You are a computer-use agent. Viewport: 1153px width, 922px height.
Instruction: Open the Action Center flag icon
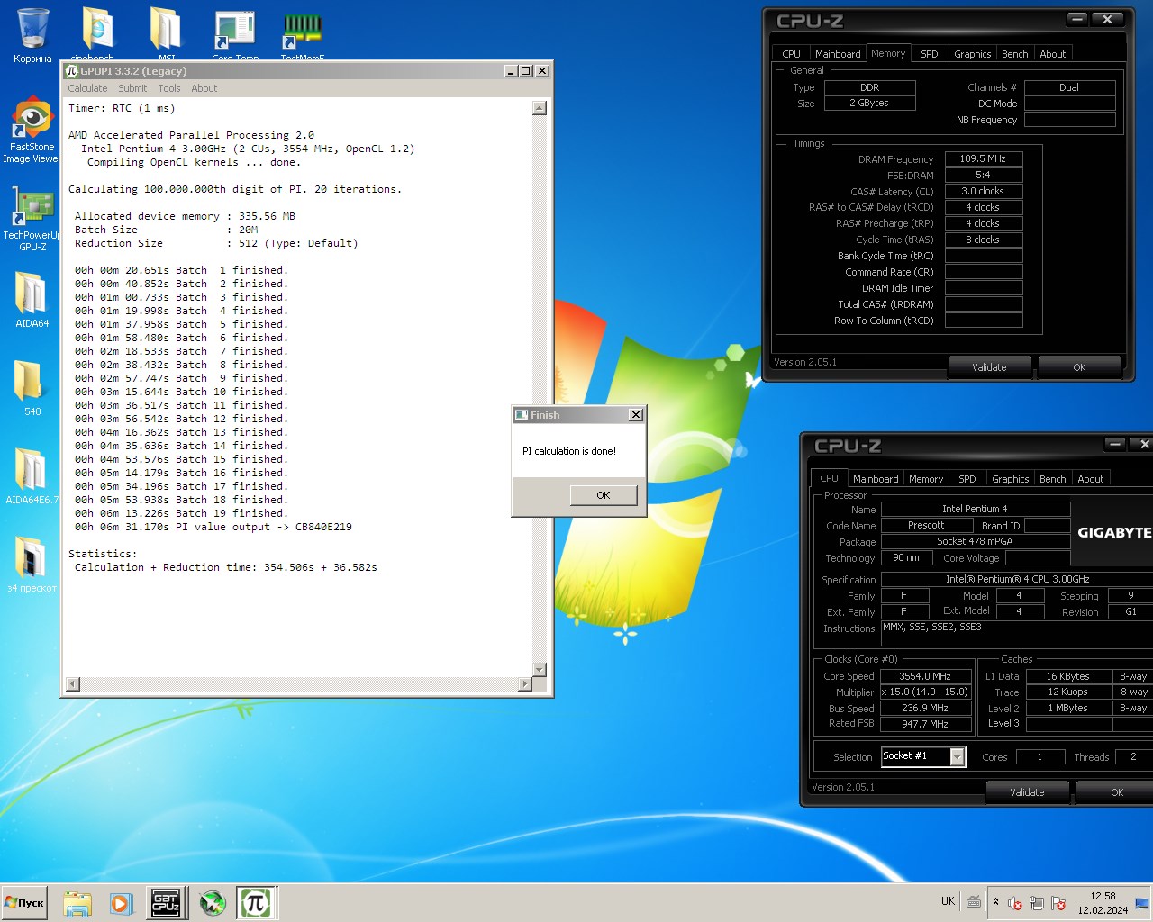pos(1058,903)
